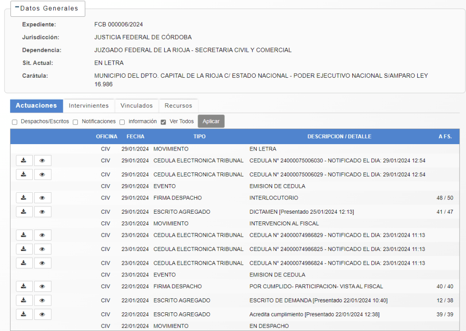View cedula N° 24000075006029 document
The image size is (466, 331).
(42, 175)
